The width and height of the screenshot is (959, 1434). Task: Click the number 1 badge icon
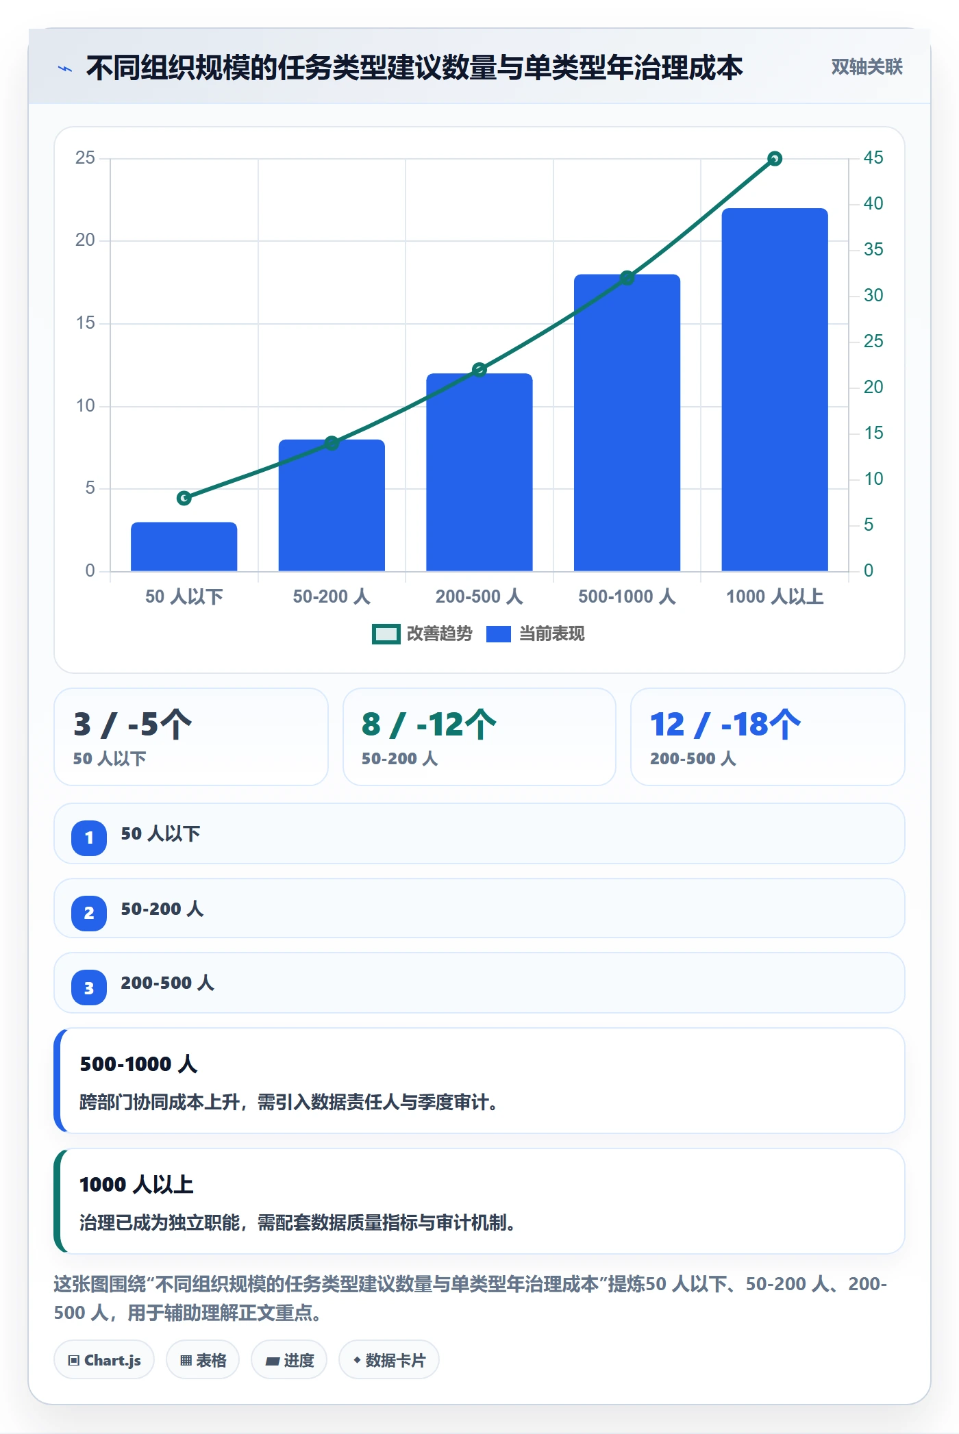(x=89, y=838)
